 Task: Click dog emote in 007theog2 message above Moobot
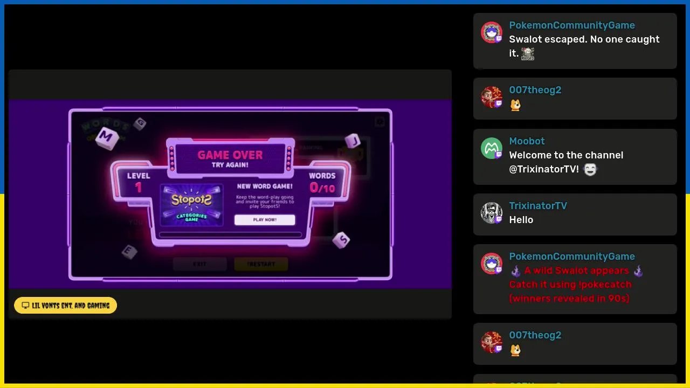click(x=515, y=105)
